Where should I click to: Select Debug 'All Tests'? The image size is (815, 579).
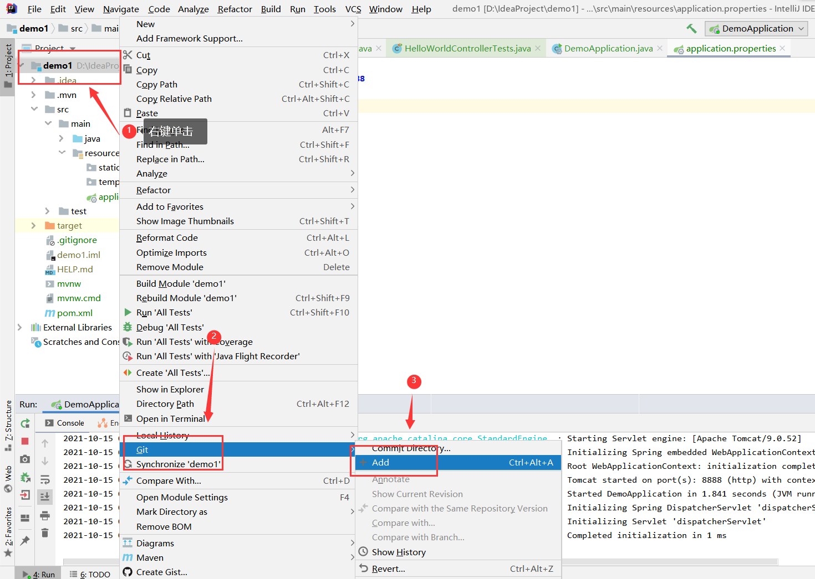coord(238,327)
